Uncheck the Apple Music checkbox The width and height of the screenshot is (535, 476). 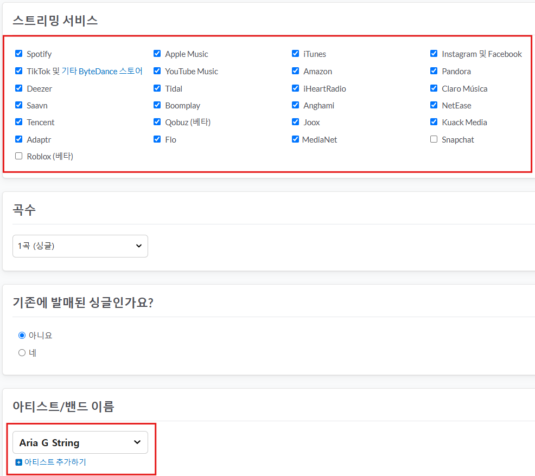(157, 54)
